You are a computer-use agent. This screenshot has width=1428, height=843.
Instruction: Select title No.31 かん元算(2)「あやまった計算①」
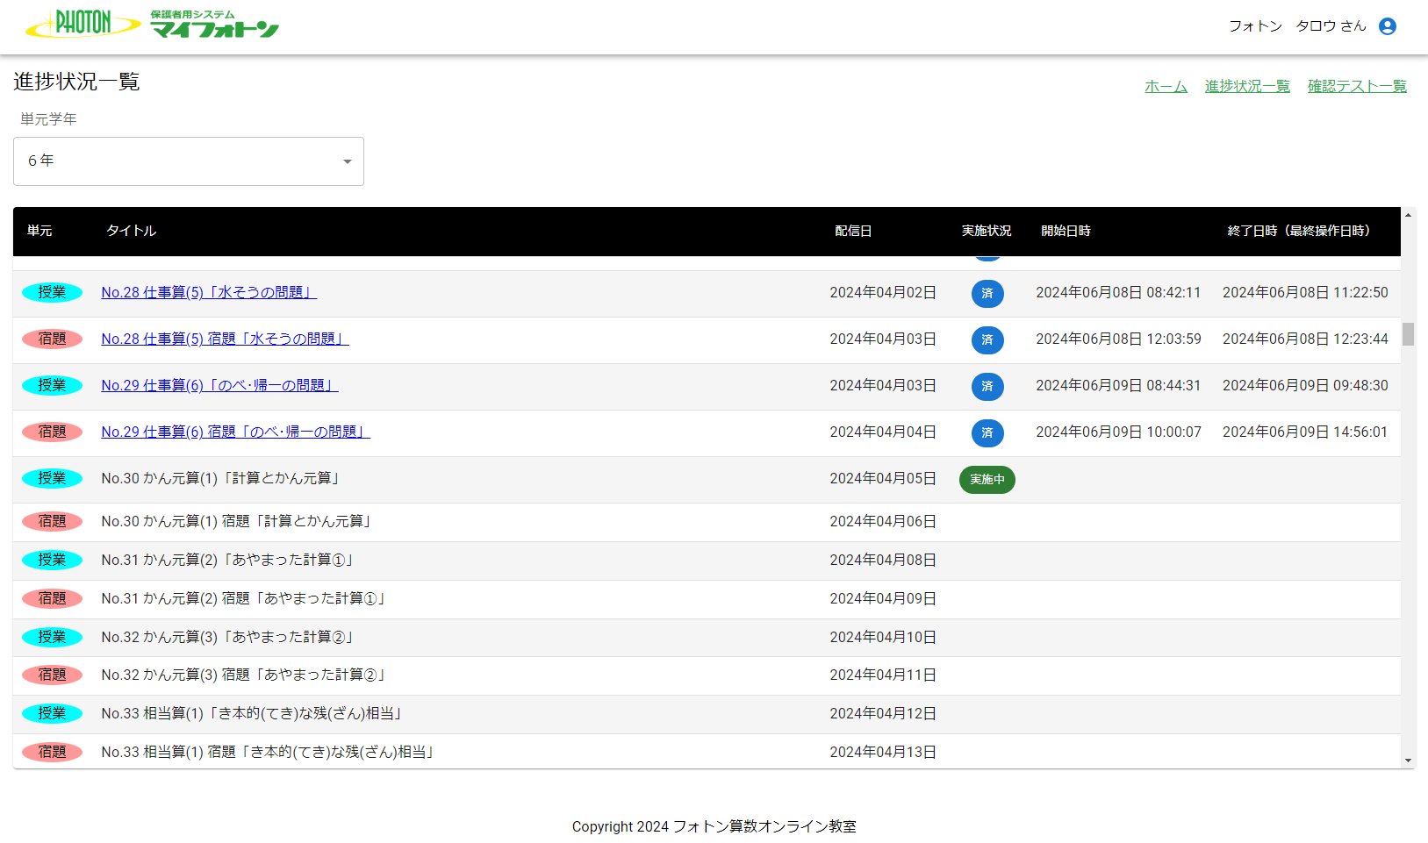pyautogui.click(x=229, y=560)
